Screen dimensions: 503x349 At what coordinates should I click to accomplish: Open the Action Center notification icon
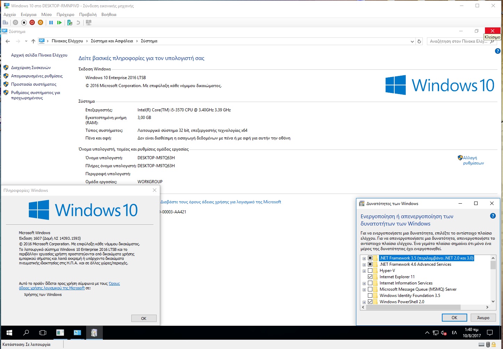(x=490, y=333)
